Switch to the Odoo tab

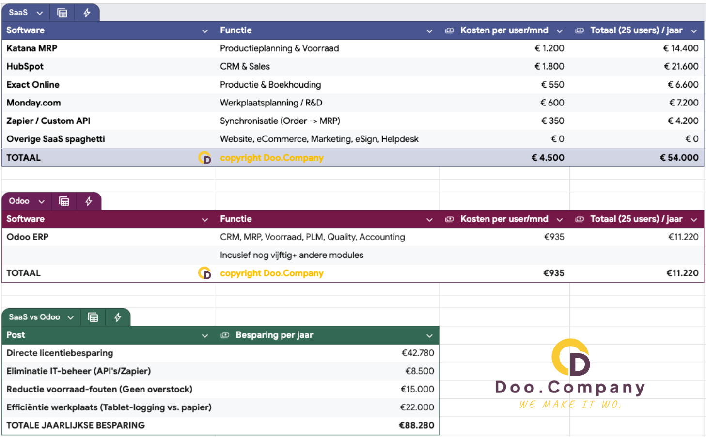coord(19,201)
